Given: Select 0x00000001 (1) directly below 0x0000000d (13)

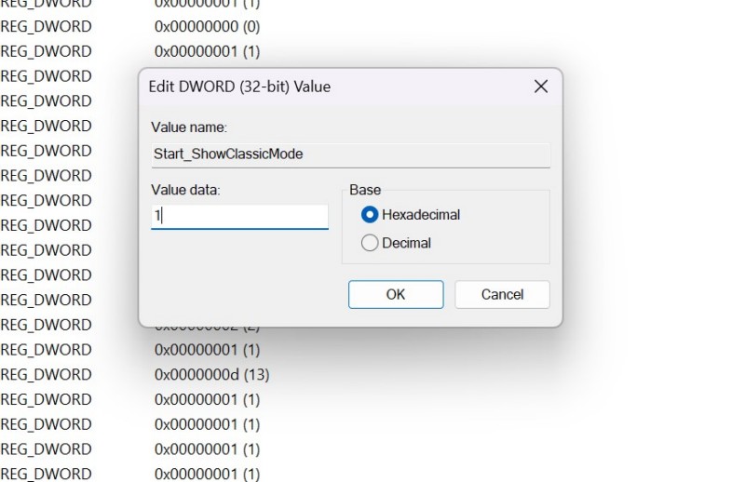Looking at the screenshot, I should click(x=207, y=399).
